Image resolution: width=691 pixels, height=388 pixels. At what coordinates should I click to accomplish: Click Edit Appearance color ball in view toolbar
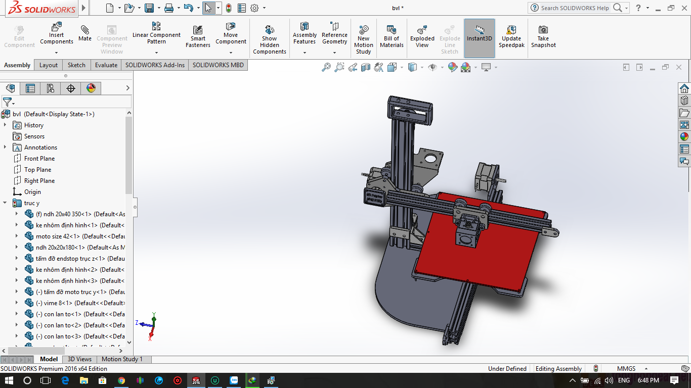[453, 67]
